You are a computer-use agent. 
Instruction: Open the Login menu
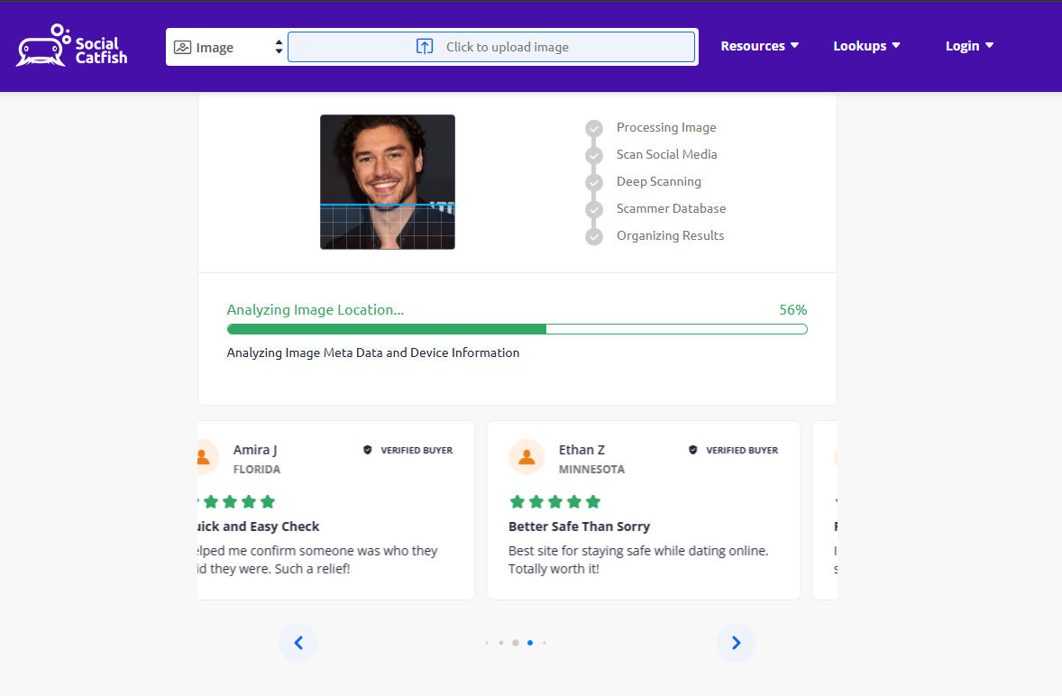[x=969, y=46]
